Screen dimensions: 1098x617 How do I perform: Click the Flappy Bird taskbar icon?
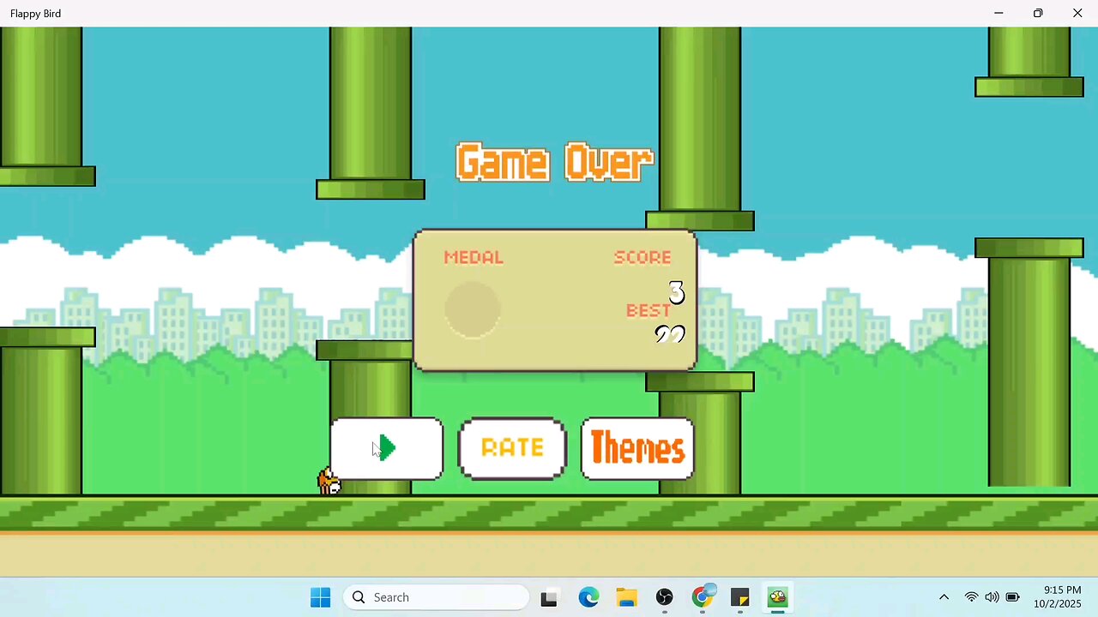tap(778, 597)
